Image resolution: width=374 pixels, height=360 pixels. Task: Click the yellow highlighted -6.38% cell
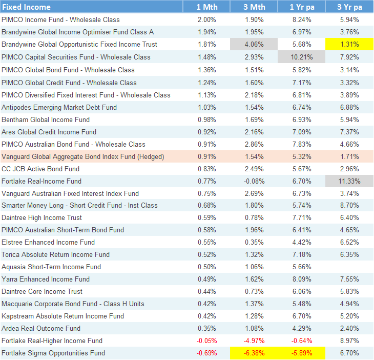(x=254, y=353)
